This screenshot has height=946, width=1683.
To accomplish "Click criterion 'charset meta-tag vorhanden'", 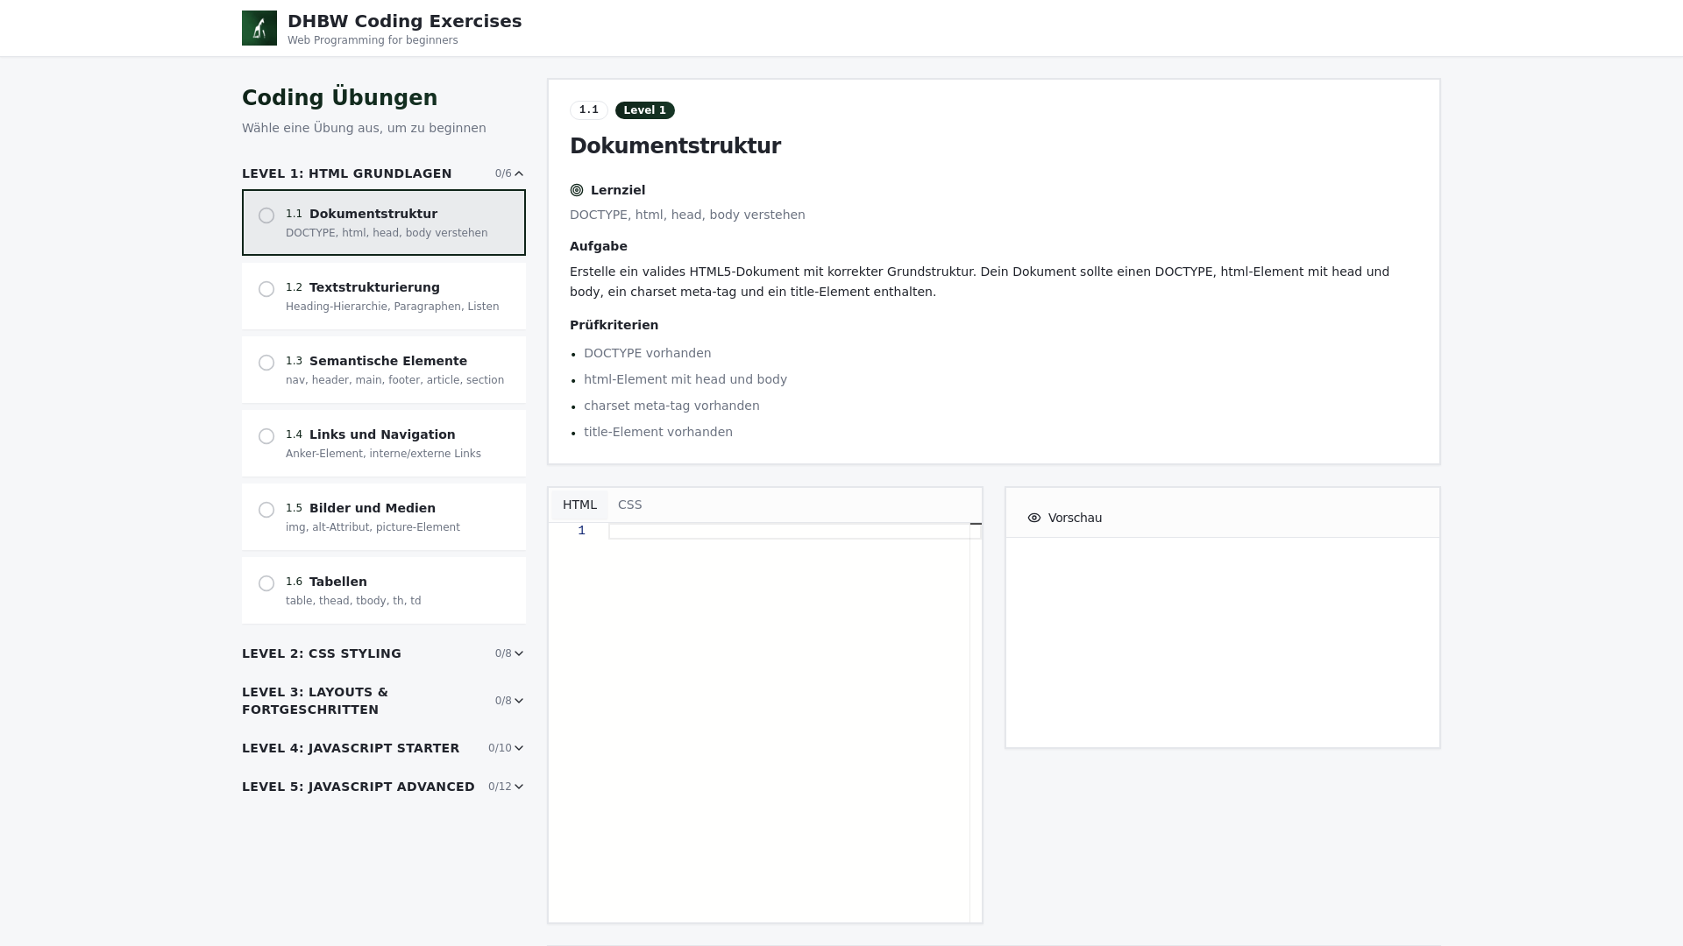I will click(x=671, y=406).
